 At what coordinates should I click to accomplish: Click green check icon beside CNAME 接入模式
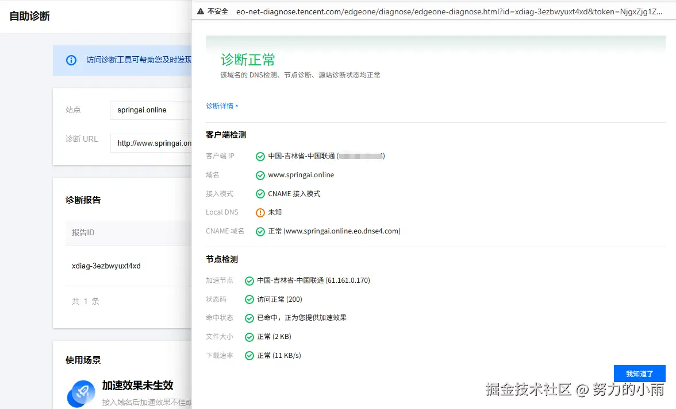[260, 194]
